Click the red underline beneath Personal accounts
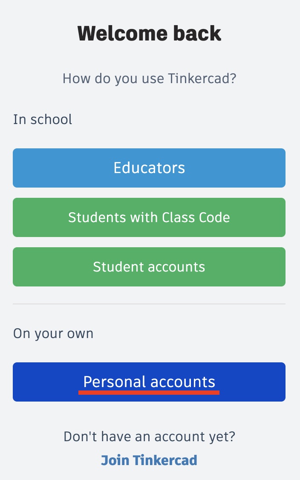 coord(149,392)
